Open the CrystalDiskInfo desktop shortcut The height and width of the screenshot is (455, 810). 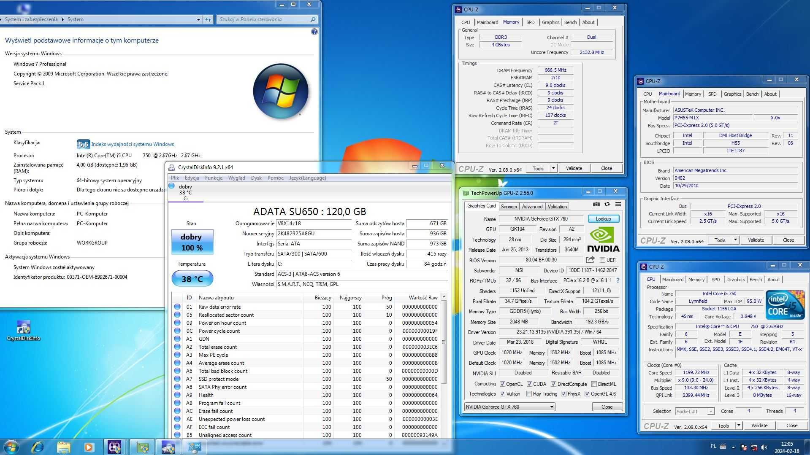coord(24,331)
